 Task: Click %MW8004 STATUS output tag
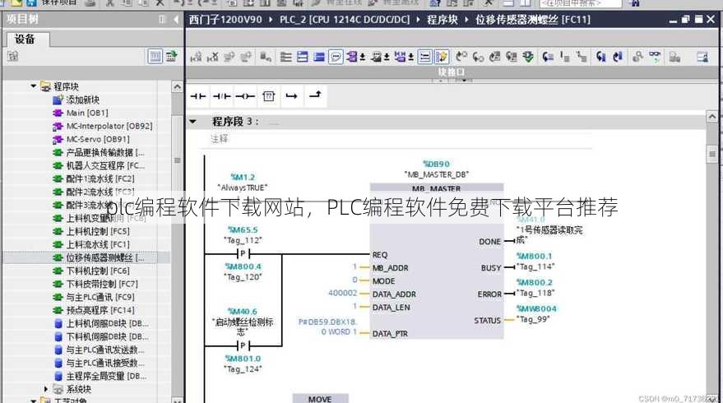click(536, 308)
